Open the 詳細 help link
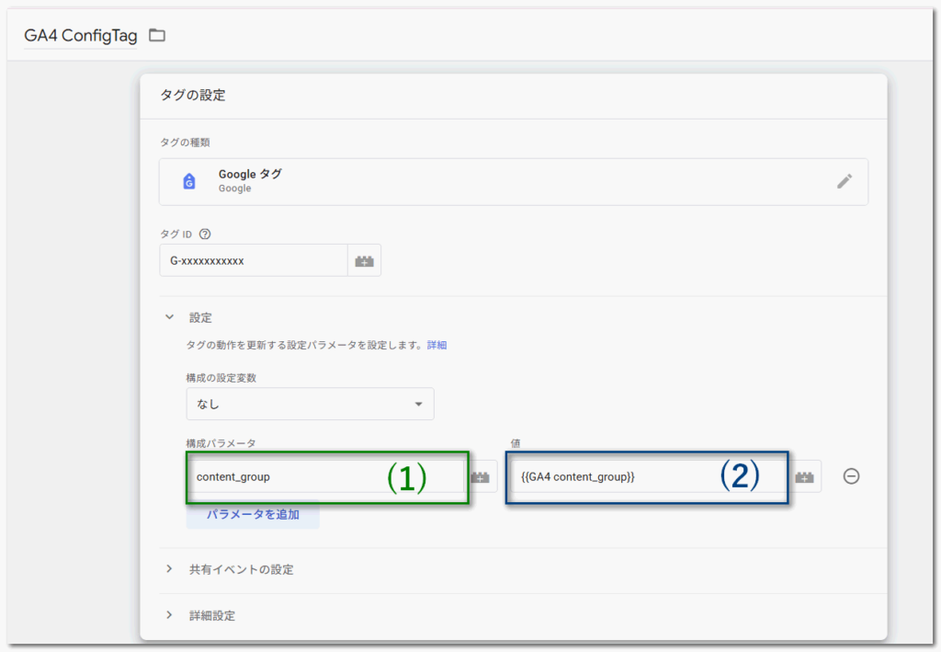Screen dimensions: 941x652 point(436,345)
